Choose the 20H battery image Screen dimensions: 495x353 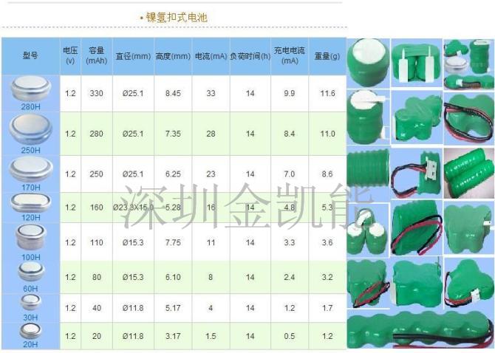[30, 330]
